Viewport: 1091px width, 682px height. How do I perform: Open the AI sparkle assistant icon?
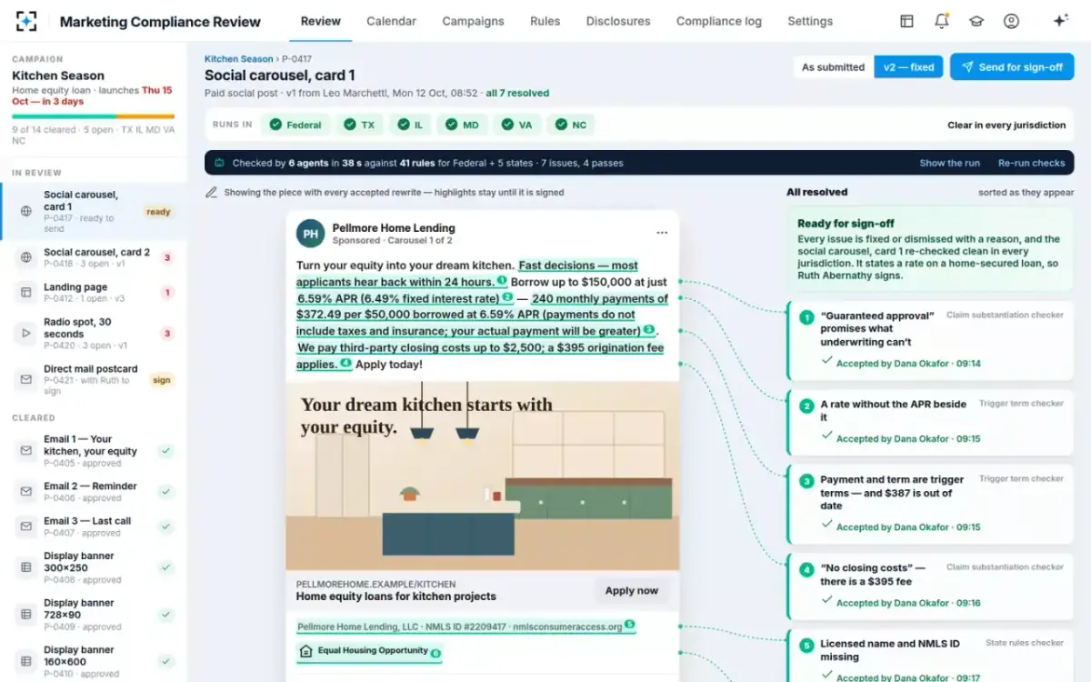[x=1060, y=21]
